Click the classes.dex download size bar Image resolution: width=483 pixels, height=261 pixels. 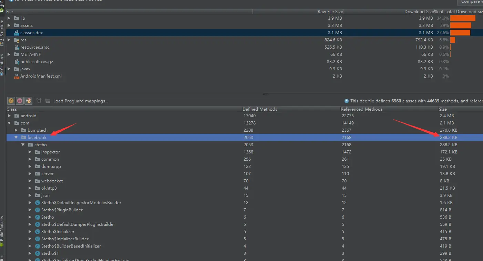click(460, 33)
